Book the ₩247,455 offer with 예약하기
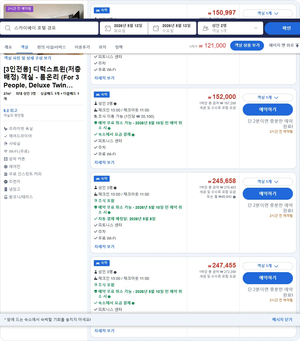Image resolution: width=300 pixels, height=341 pixels. [x=268, y=278]
